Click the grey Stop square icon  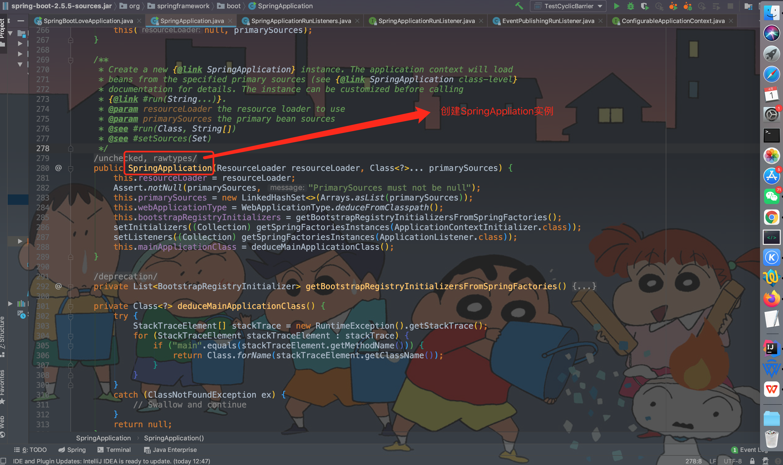(x=730, y=6)
